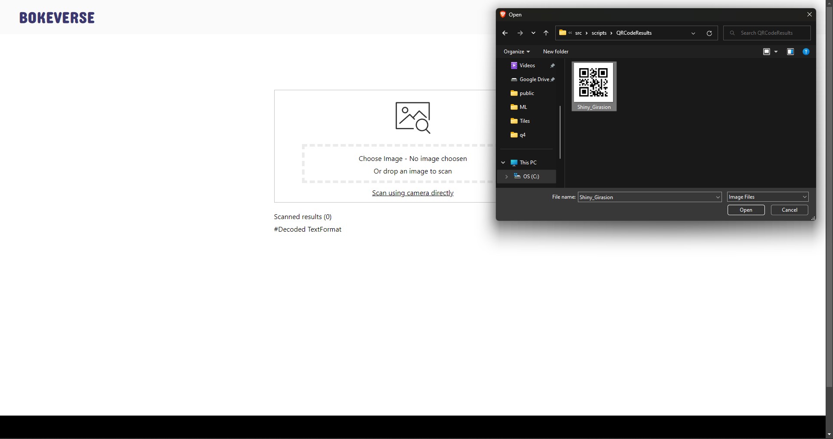The image size is (833, 439).
Task: Select 'src' in the path breadcrumb
Action: [578, 33]
